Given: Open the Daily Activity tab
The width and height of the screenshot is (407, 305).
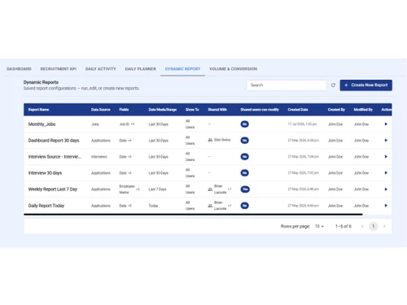Looking at the screenshot, I should (x=101, y=69).
